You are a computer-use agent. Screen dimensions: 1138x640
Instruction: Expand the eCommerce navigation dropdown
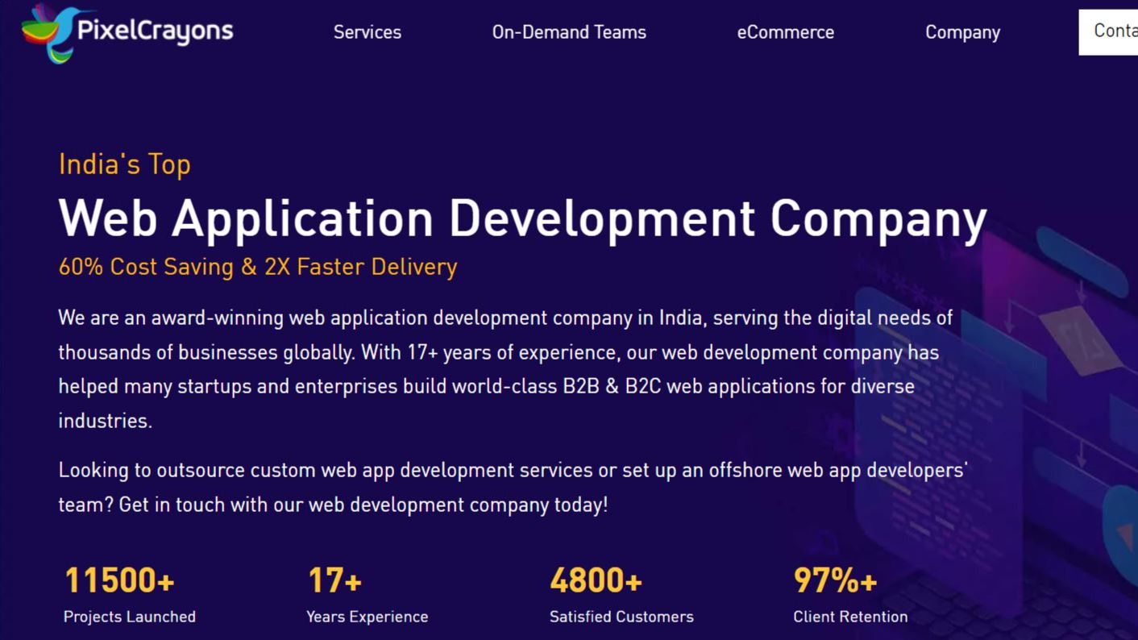[786, 32]
